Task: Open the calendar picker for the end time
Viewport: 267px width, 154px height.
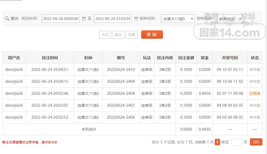Action: [136, 19]
